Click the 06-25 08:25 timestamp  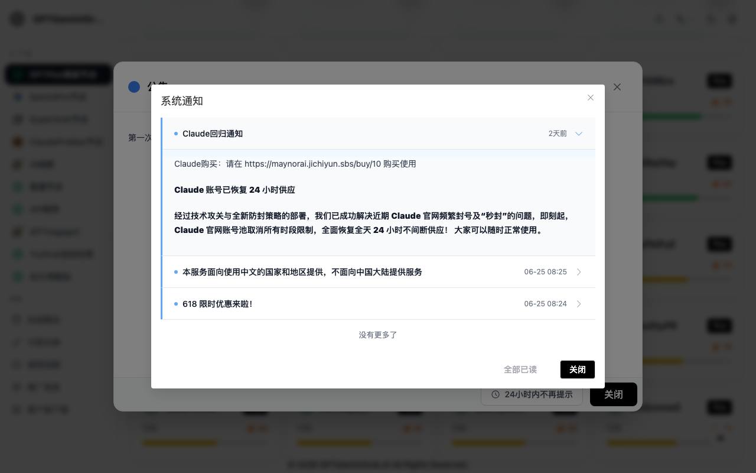pos(545,272)
